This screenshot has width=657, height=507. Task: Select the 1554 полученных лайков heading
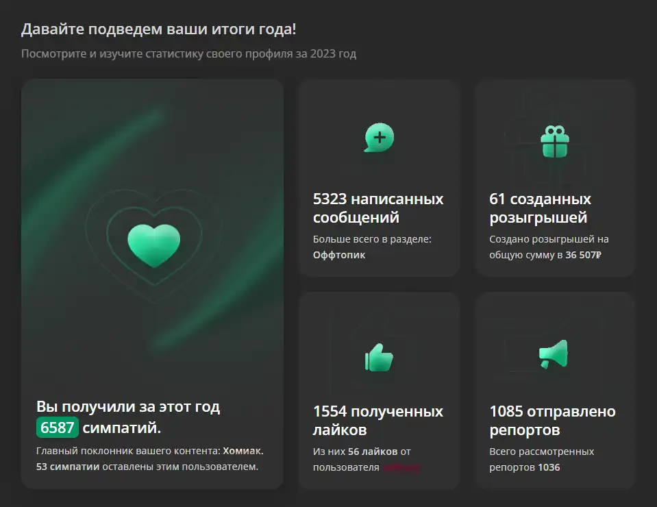378,420
